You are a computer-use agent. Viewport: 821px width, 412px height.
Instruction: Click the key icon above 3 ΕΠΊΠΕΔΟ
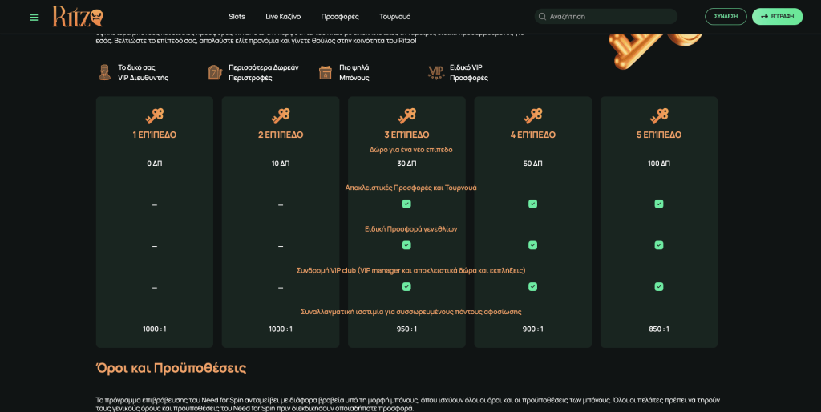pyautogui.click(x=406, y=115)
